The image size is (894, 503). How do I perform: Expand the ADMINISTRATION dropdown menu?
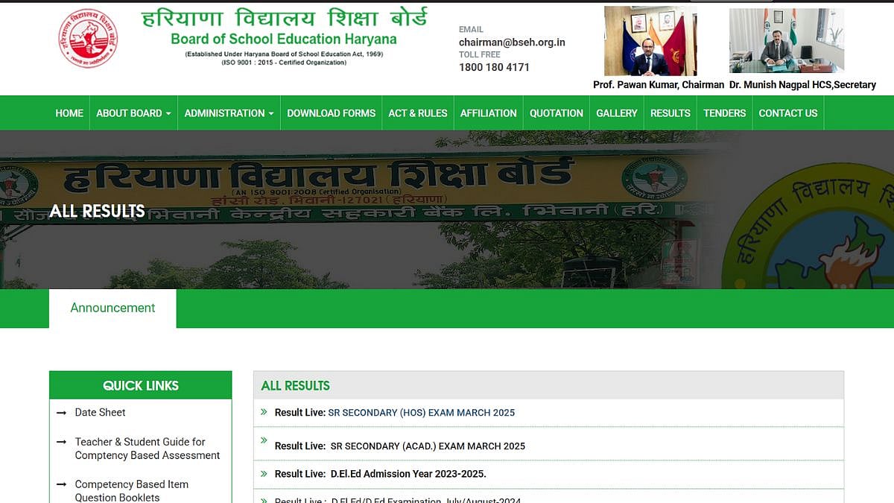[229, 113]
